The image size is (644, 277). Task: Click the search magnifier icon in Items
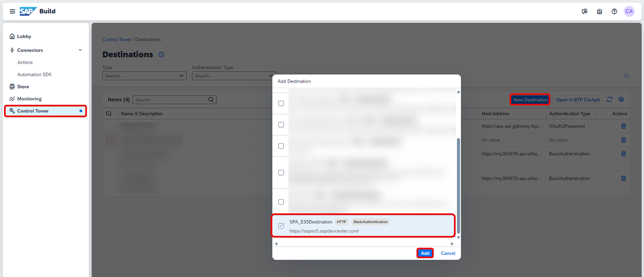click(212, 100)
